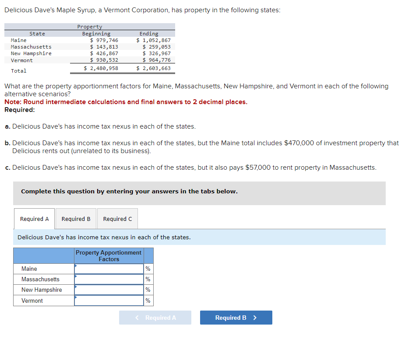Click the Maine row label in answer table
Screen dimensions: 419x346
[29, 269]
